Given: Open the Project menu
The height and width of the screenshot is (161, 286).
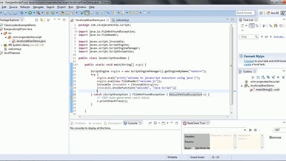Looking at the screenshot, I should point(61,7).
